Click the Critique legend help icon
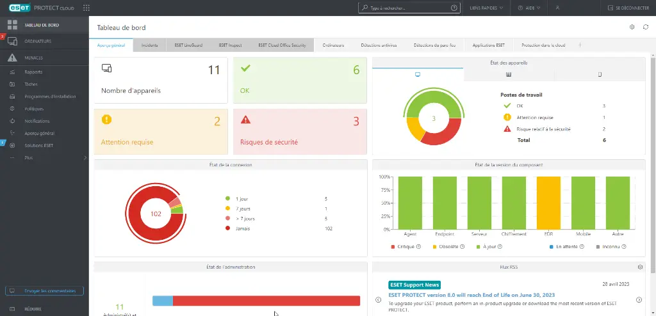The height and width of the screenshot is (316, 656). click(418, 247)
